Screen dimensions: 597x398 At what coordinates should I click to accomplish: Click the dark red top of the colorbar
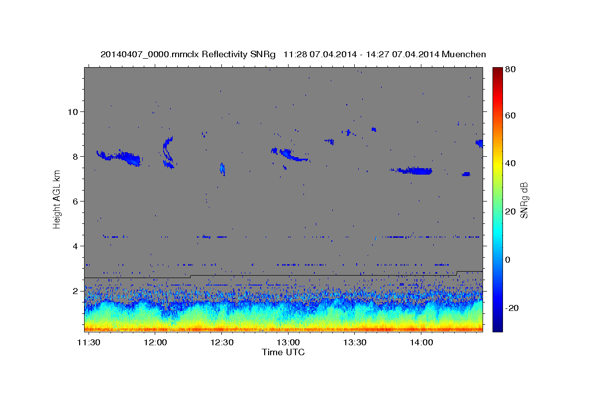497,70
